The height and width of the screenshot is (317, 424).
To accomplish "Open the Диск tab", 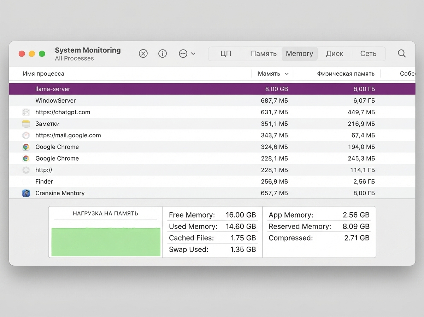I will (x=335, y=54).
